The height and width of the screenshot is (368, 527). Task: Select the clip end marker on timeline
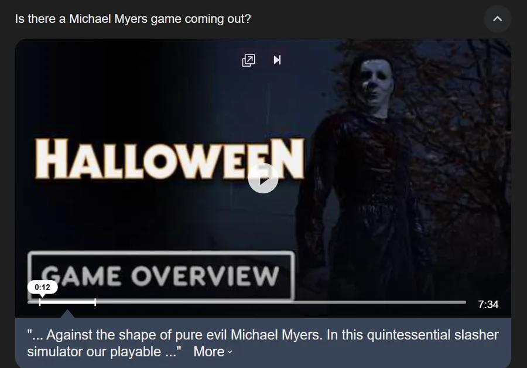click(x=95, y=302)
